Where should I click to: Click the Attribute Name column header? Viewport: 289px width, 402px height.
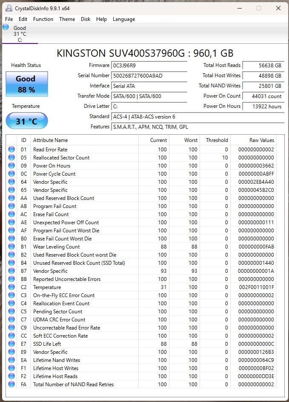pyautogui.click(x=84, y=140)
